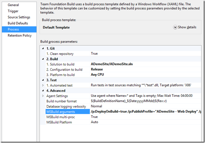Change the MSBuild Platform Auto value
The image size is (205, 143).
pos(95,122)
